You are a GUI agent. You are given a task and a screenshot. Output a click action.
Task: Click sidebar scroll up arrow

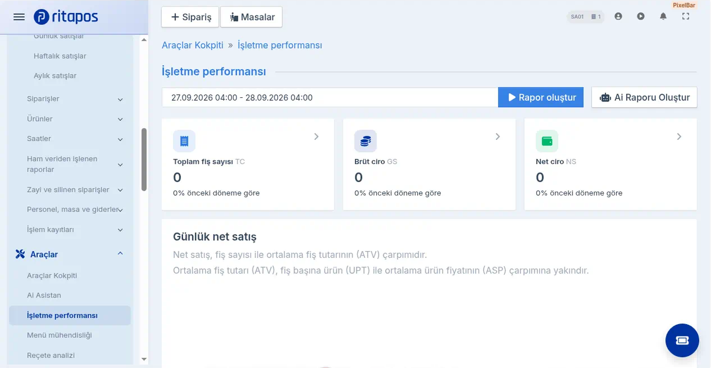click(x=144, y=40)
